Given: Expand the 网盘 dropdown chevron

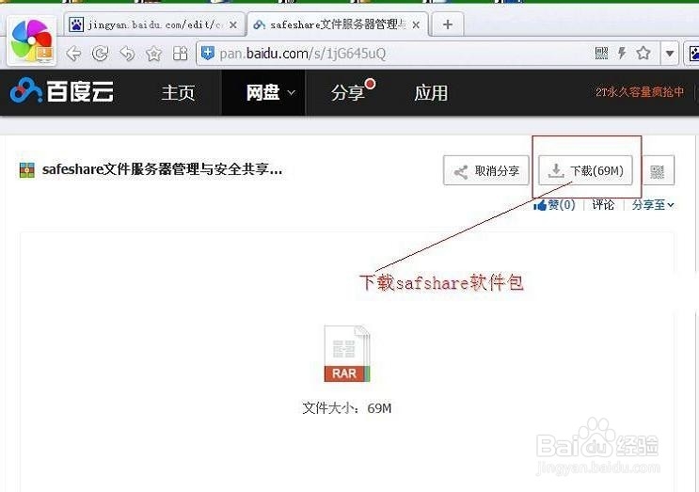Looking at the screenshot, I should (291, 93).
